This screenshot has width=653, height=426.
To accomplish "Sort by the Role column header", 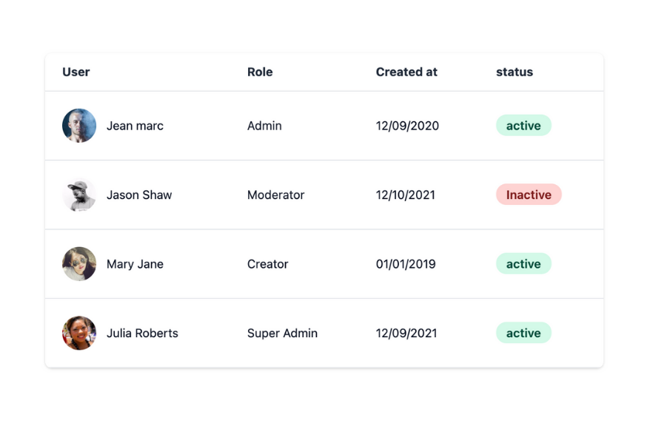I will point(260,72).
